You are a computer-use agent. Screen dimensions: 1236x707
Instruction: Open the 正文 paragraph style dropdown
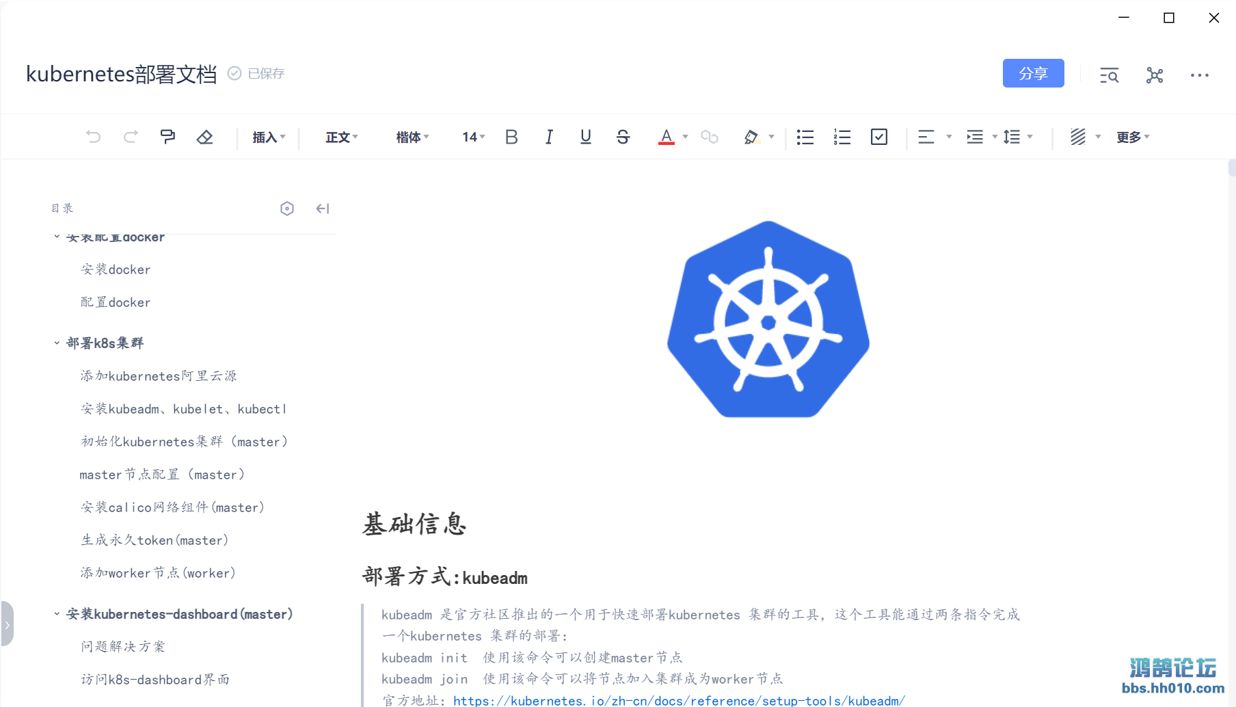[342, 137]
